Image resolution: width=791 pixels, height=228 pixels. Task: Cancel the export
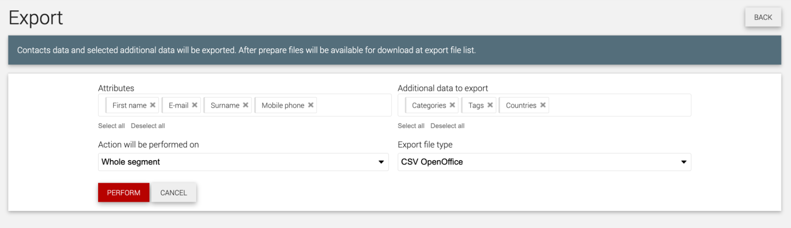coord(174,192)
